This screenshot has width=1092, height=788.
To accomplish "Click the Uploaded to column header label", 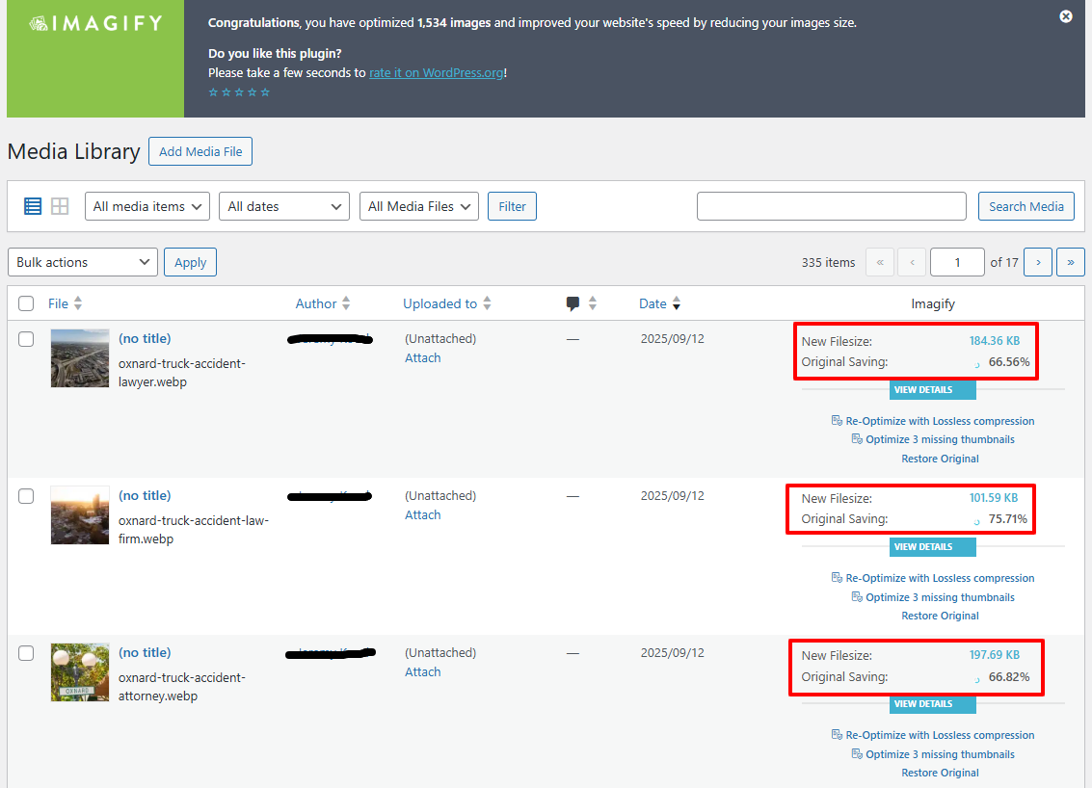I will coord(439,303).
